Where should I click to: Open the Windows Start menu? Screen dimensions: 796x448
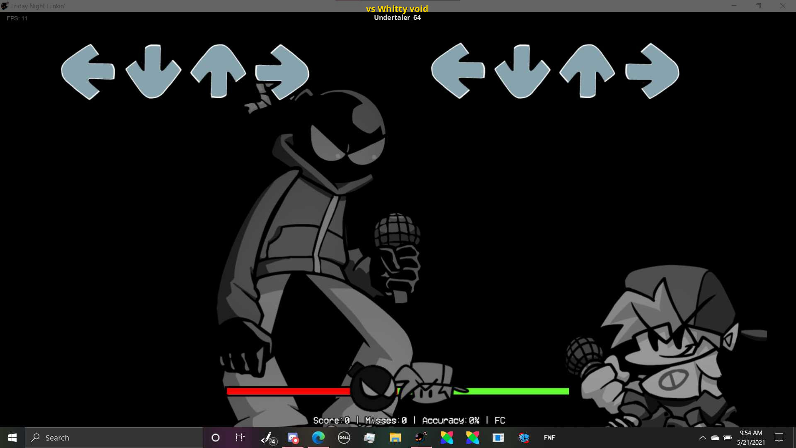(x=12, y=438)
